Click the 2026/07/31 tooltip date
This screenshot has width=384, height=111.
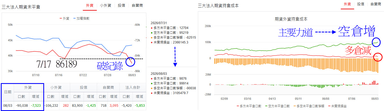(x=159, y=23)
